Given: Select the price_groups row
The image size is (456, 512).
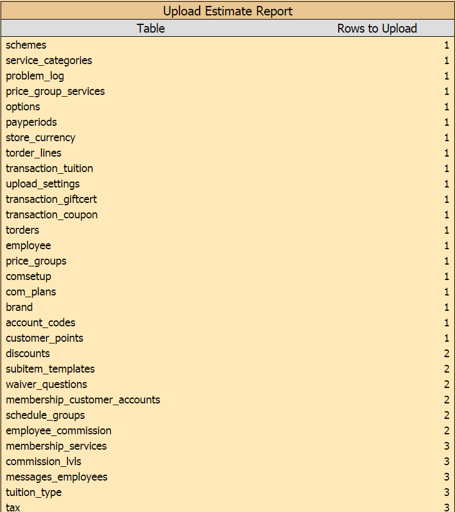Looking at the screenshot, I should 228,261.
